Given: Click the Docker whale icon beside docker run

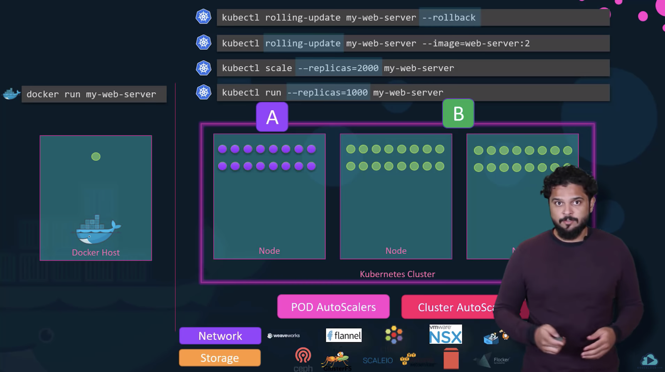Looking at the screenshot, I should click(11, 94).
